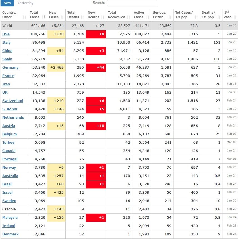Screen dimensions: 238x239
Task: Sort by Total Cases column icon
Action: 44,17
